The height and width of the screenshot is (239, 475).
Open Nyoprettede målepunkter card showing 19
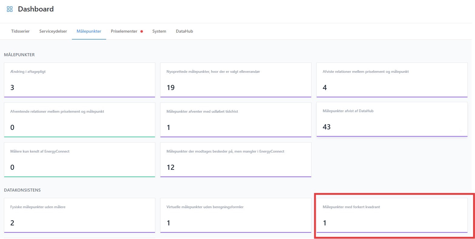coord(236,80)
